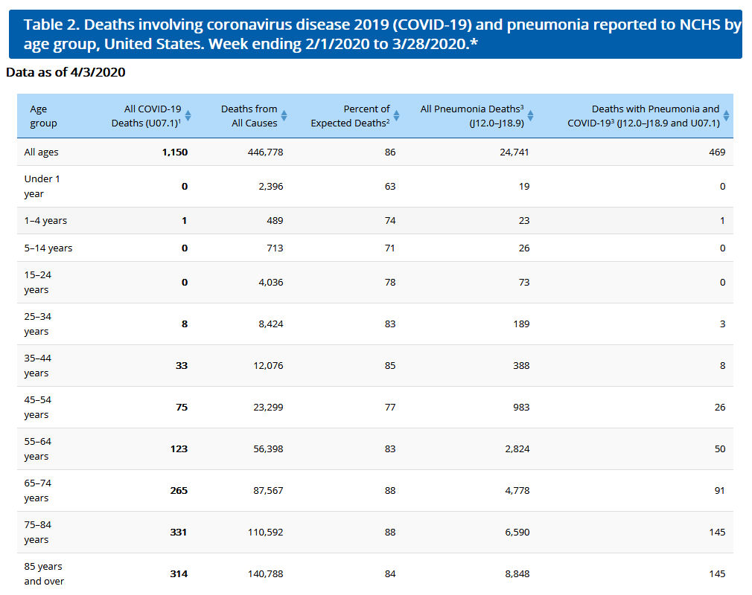Click the 1,150 total COVID-19 deaths cell

[176, 152]
